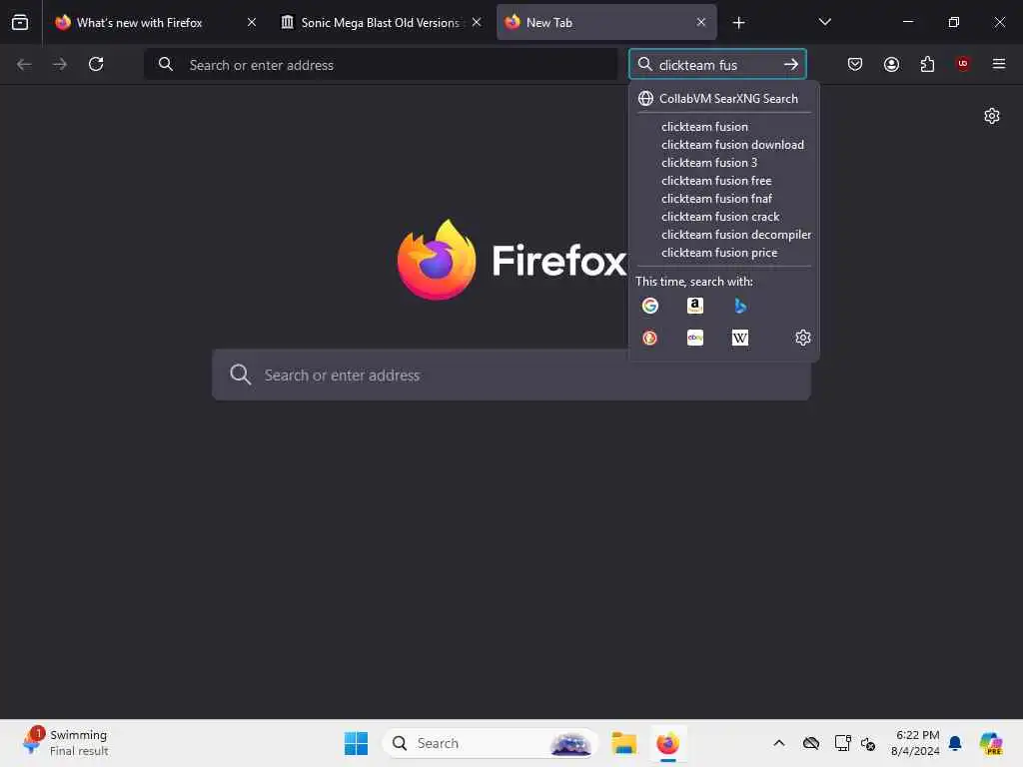Click Firefox icon in the taskbar
Image resolution: width=1023 pixels, height=767 pixels.
tap(667, 743)
